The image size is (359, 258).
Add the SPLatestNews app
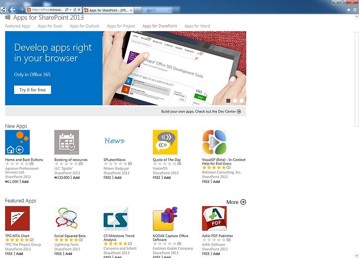(118, 177)
